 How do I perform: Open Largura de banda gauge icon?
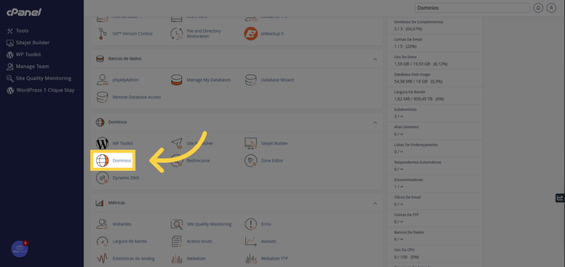click(x=102, y=241)
